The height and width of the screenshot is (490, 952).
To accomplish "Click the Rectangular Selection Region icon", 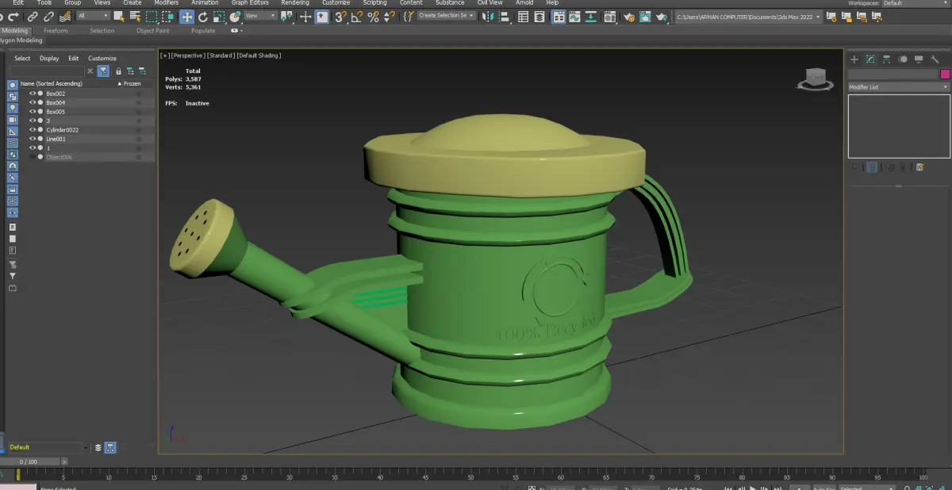I will click(x=152, y=16).
